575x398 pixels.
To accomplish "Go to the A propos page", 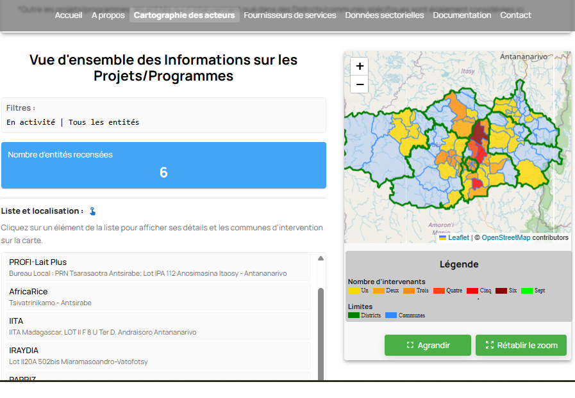I will (x=108, y=15).
